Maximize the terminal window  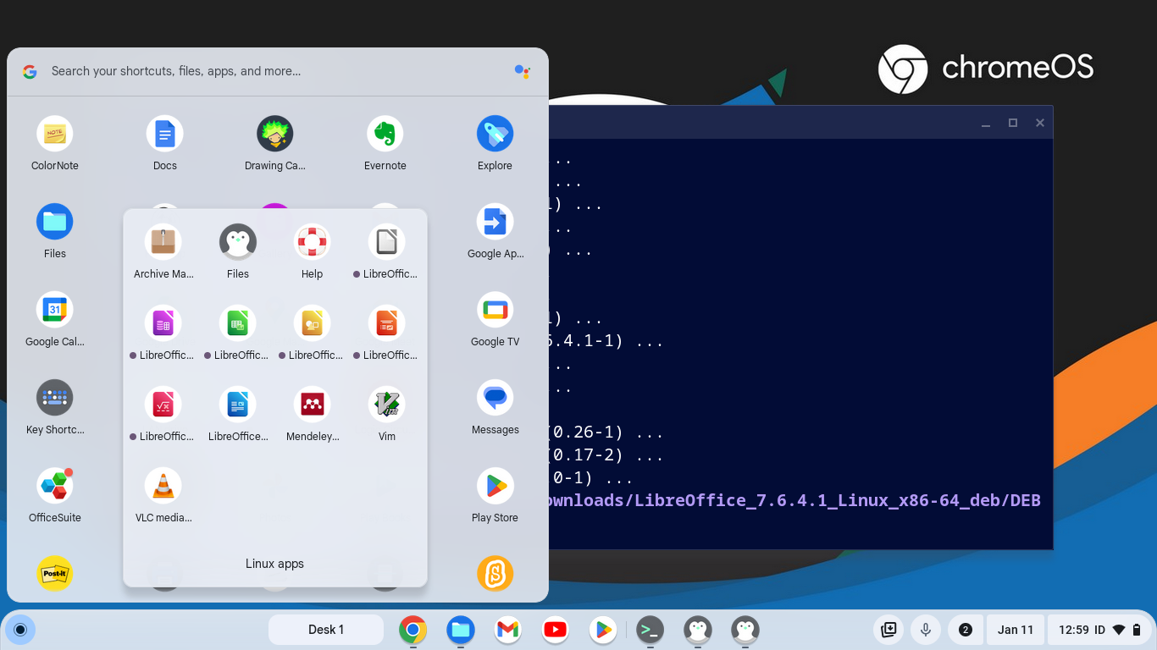coord(1013,123)
